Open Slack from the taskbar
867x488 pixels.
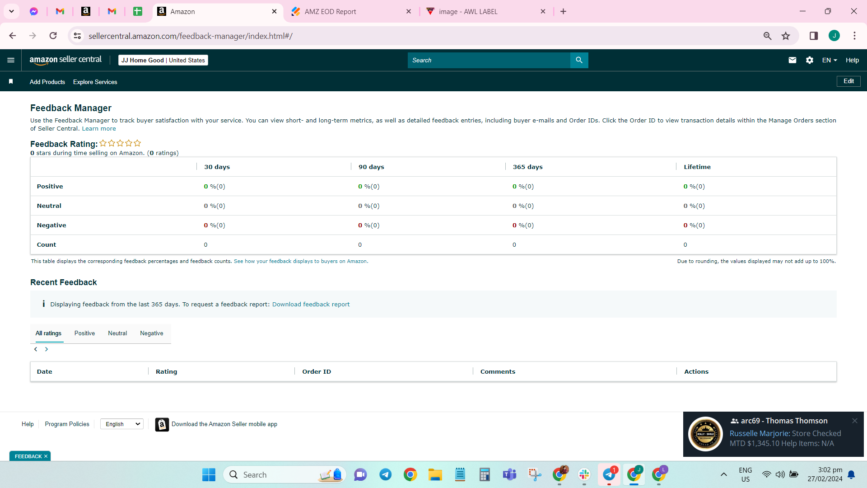pos(584,474)
